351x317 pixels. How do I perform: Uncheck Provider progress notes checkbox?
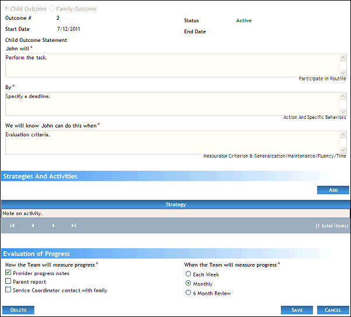(8, 273)
